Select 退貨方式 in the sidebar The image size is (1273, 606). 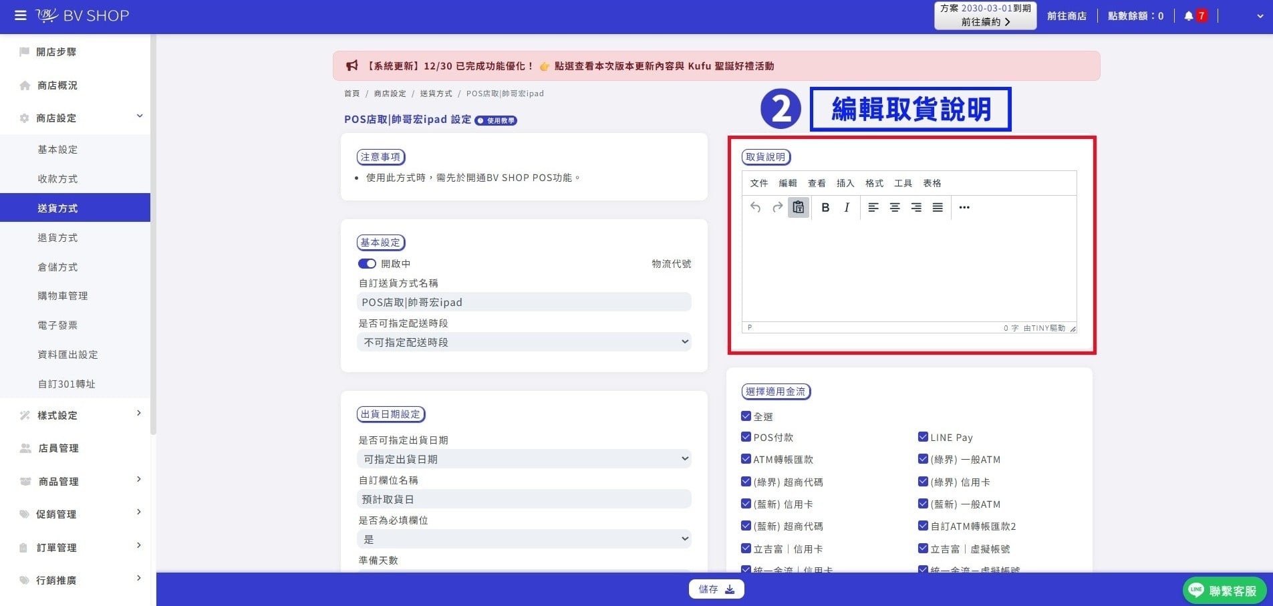point(57,237)
